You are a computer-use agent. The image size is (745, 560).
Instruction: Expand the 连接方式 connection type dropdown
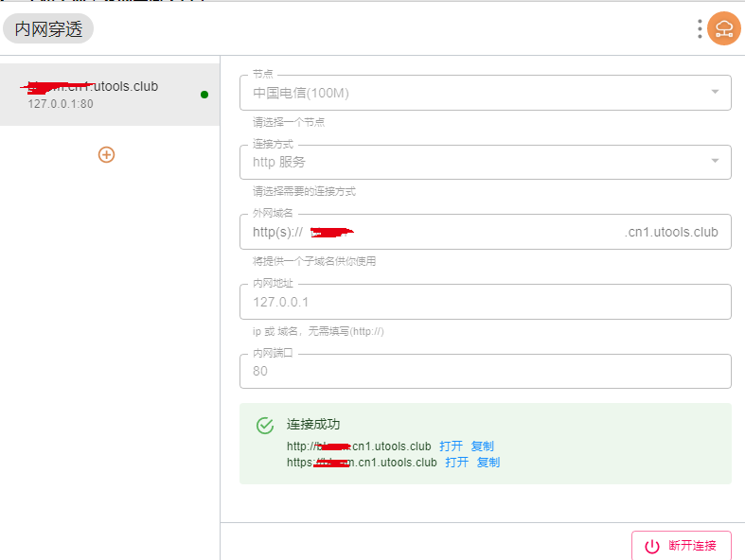[x=715, y=161]
